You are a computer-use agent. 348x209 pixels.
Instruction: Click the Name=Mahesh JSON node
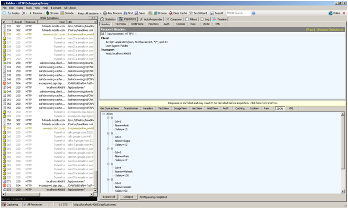[124, 172]
